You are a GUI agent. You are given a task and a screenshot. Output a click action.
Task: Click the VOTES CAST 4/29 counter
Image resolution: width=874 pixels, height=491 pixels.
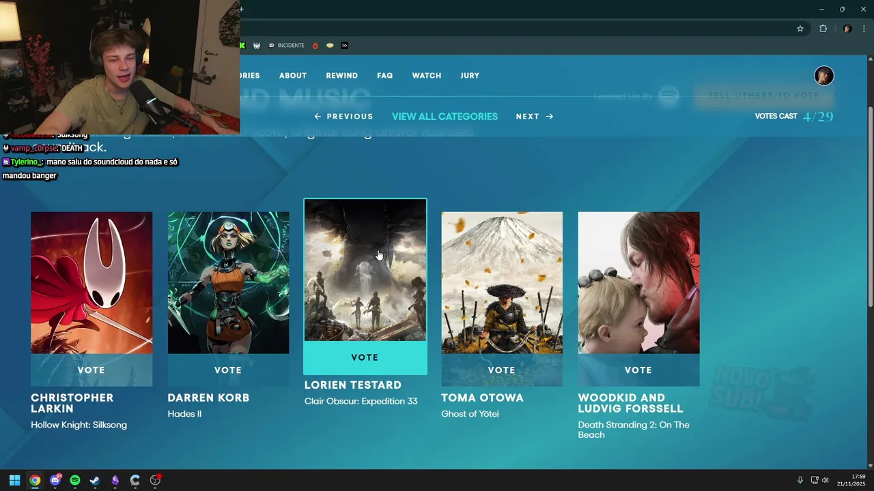[794, 117]
